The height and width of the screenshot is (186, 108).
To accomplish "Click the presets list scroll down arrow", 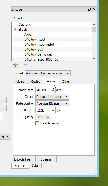I will click(94, 59).
